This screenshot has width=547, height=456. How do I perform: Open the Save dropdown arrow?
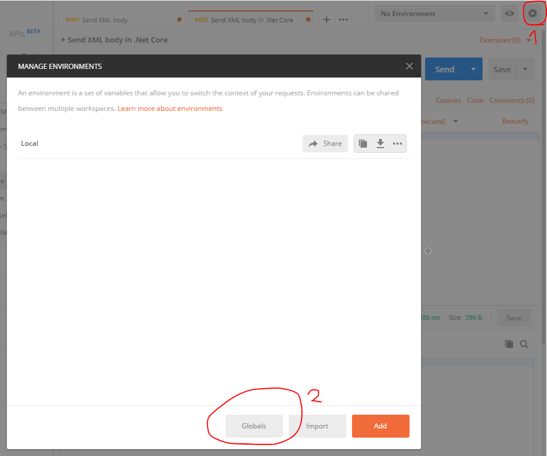[525, 69]
